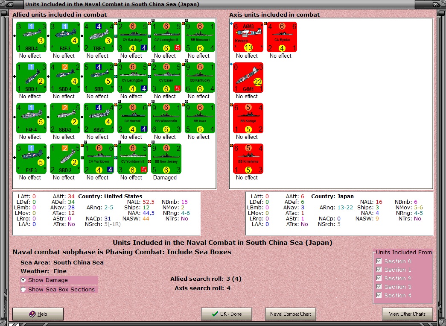The height and width of the screenshot is (326, 446).
Task: Click the Allied search roll text
Action: 206,279
